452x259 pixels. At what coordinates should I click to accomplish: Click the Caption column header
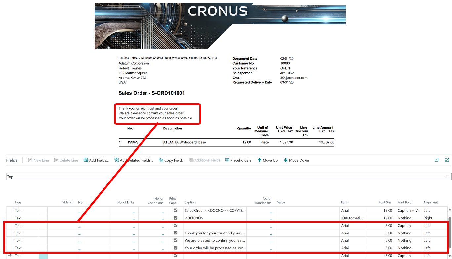190,202
